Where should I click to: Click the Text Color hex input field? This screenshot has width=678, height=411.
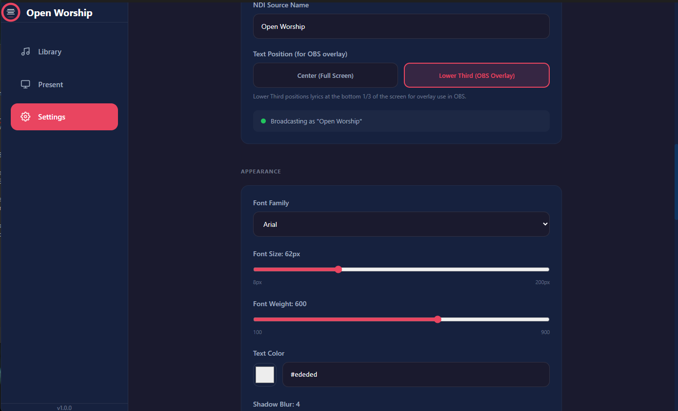coord(416,375)
